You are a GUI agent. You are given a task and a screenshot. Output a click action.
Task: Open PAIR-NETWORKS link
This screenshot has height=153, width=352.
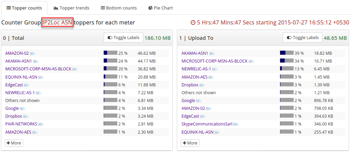[21, 124]
